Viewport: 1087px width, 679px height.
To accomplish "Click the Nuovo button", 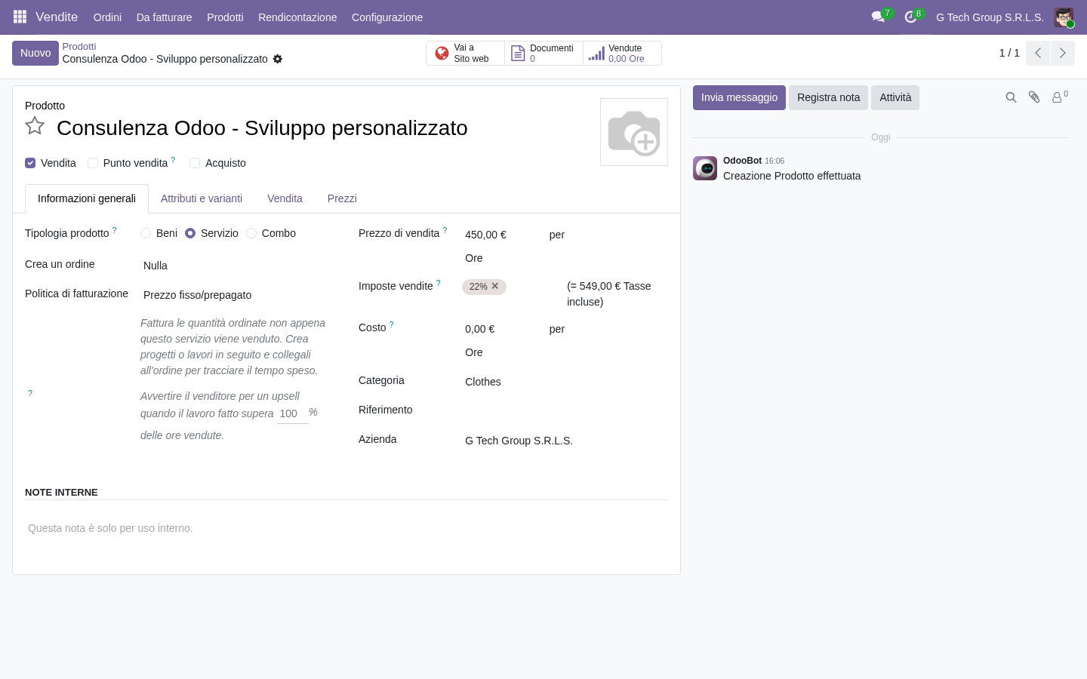I will tap(35, 53).
